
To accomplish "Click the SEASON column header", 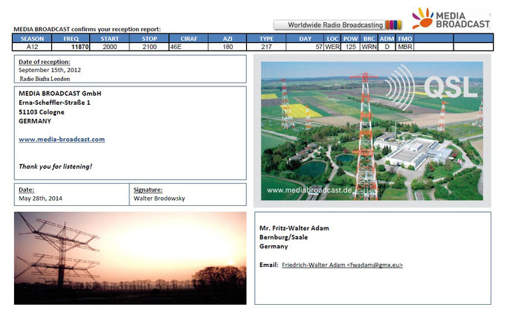I will coord(32,39).
